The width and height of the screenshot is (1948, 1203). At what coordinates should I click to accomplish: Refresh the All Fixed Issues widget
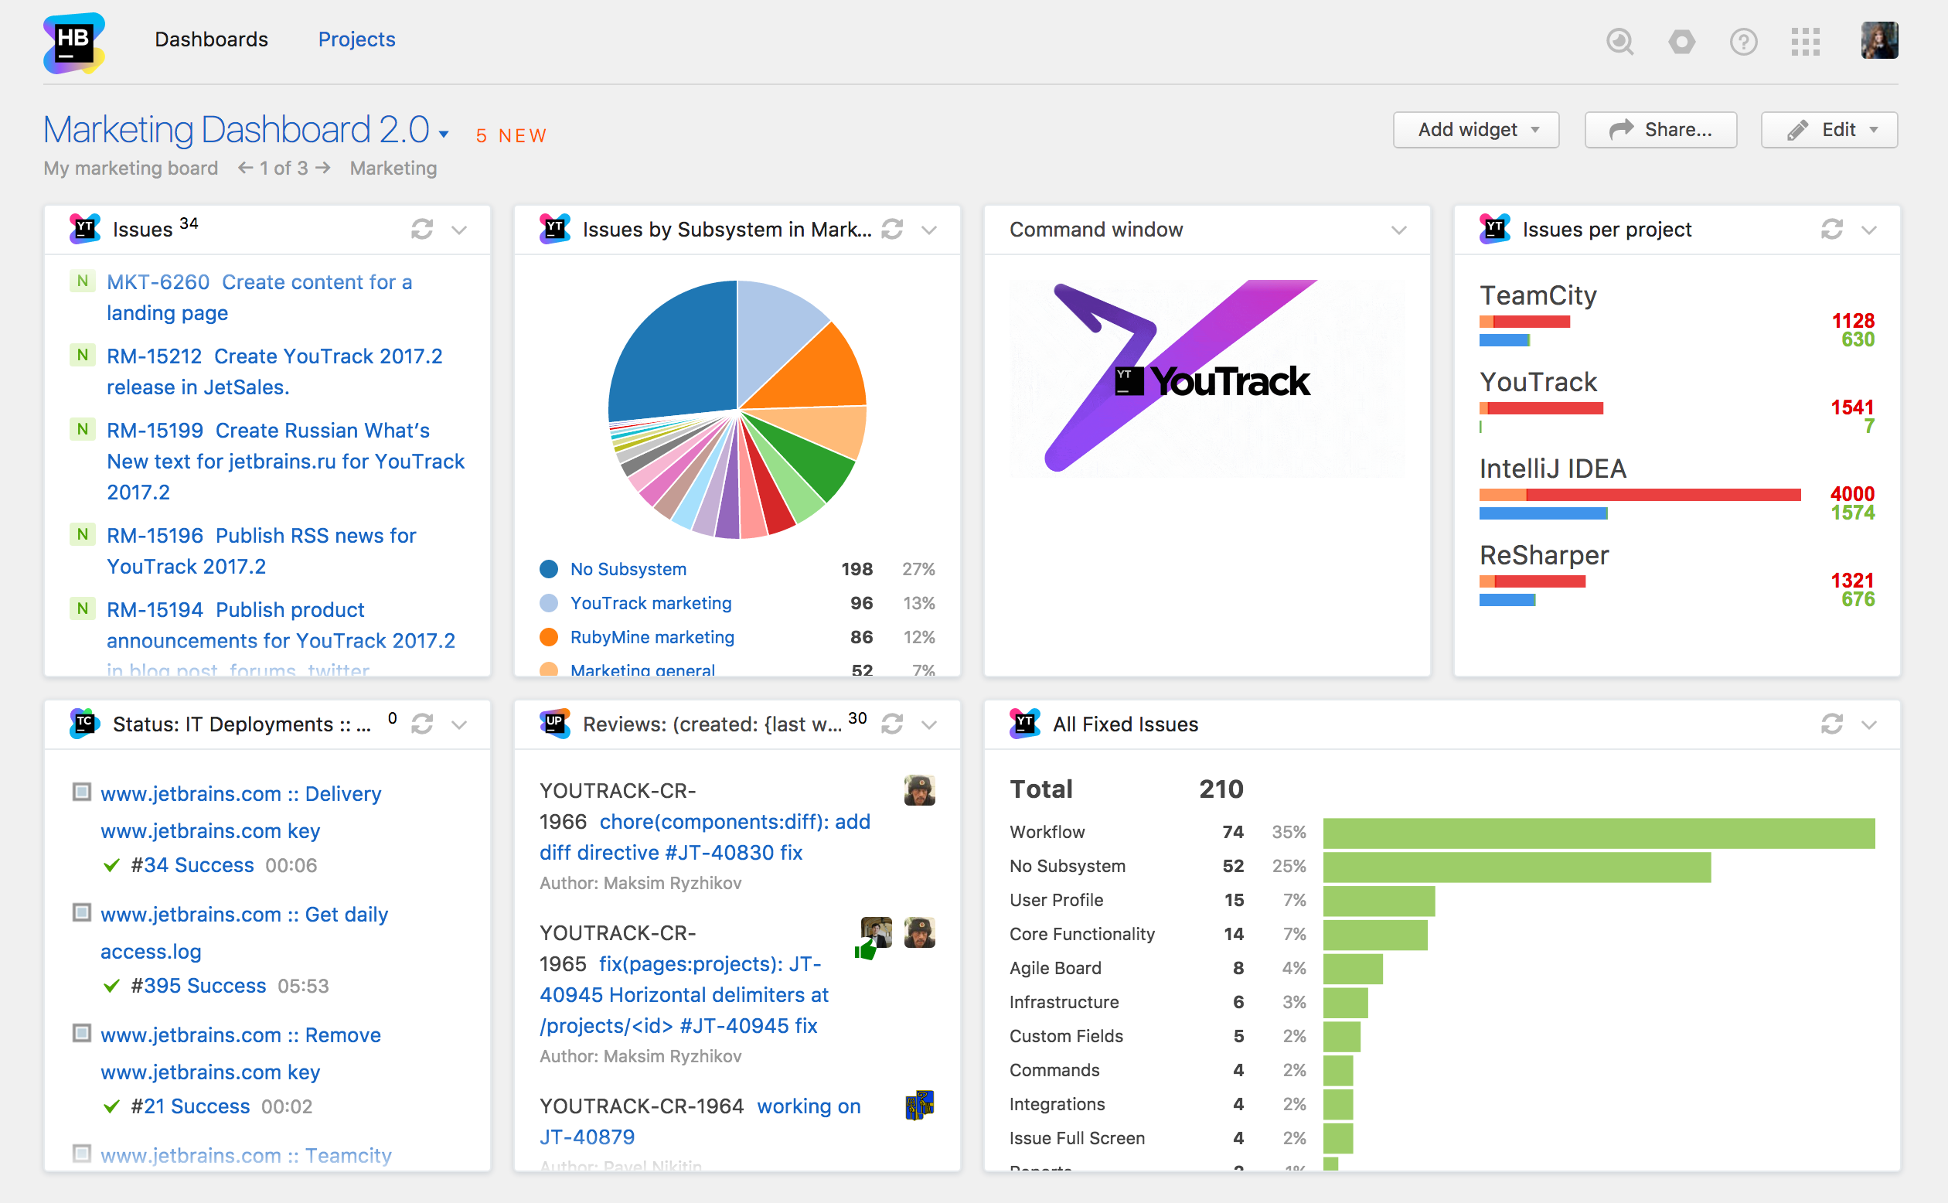1832,724
